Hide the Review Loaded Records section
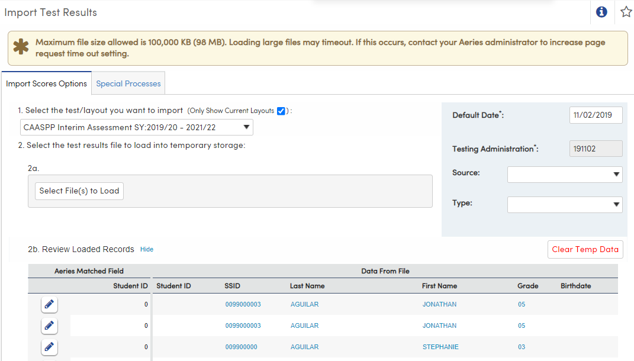Image resolution: width=634 pixels, height=361 pixels. (x=147, y=249)
